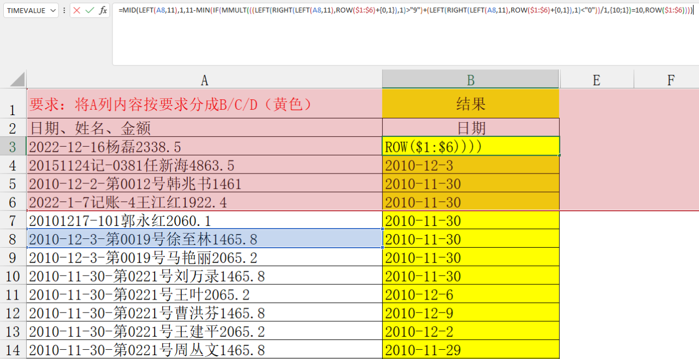Click the 结果 header cell

pos(471,103)
